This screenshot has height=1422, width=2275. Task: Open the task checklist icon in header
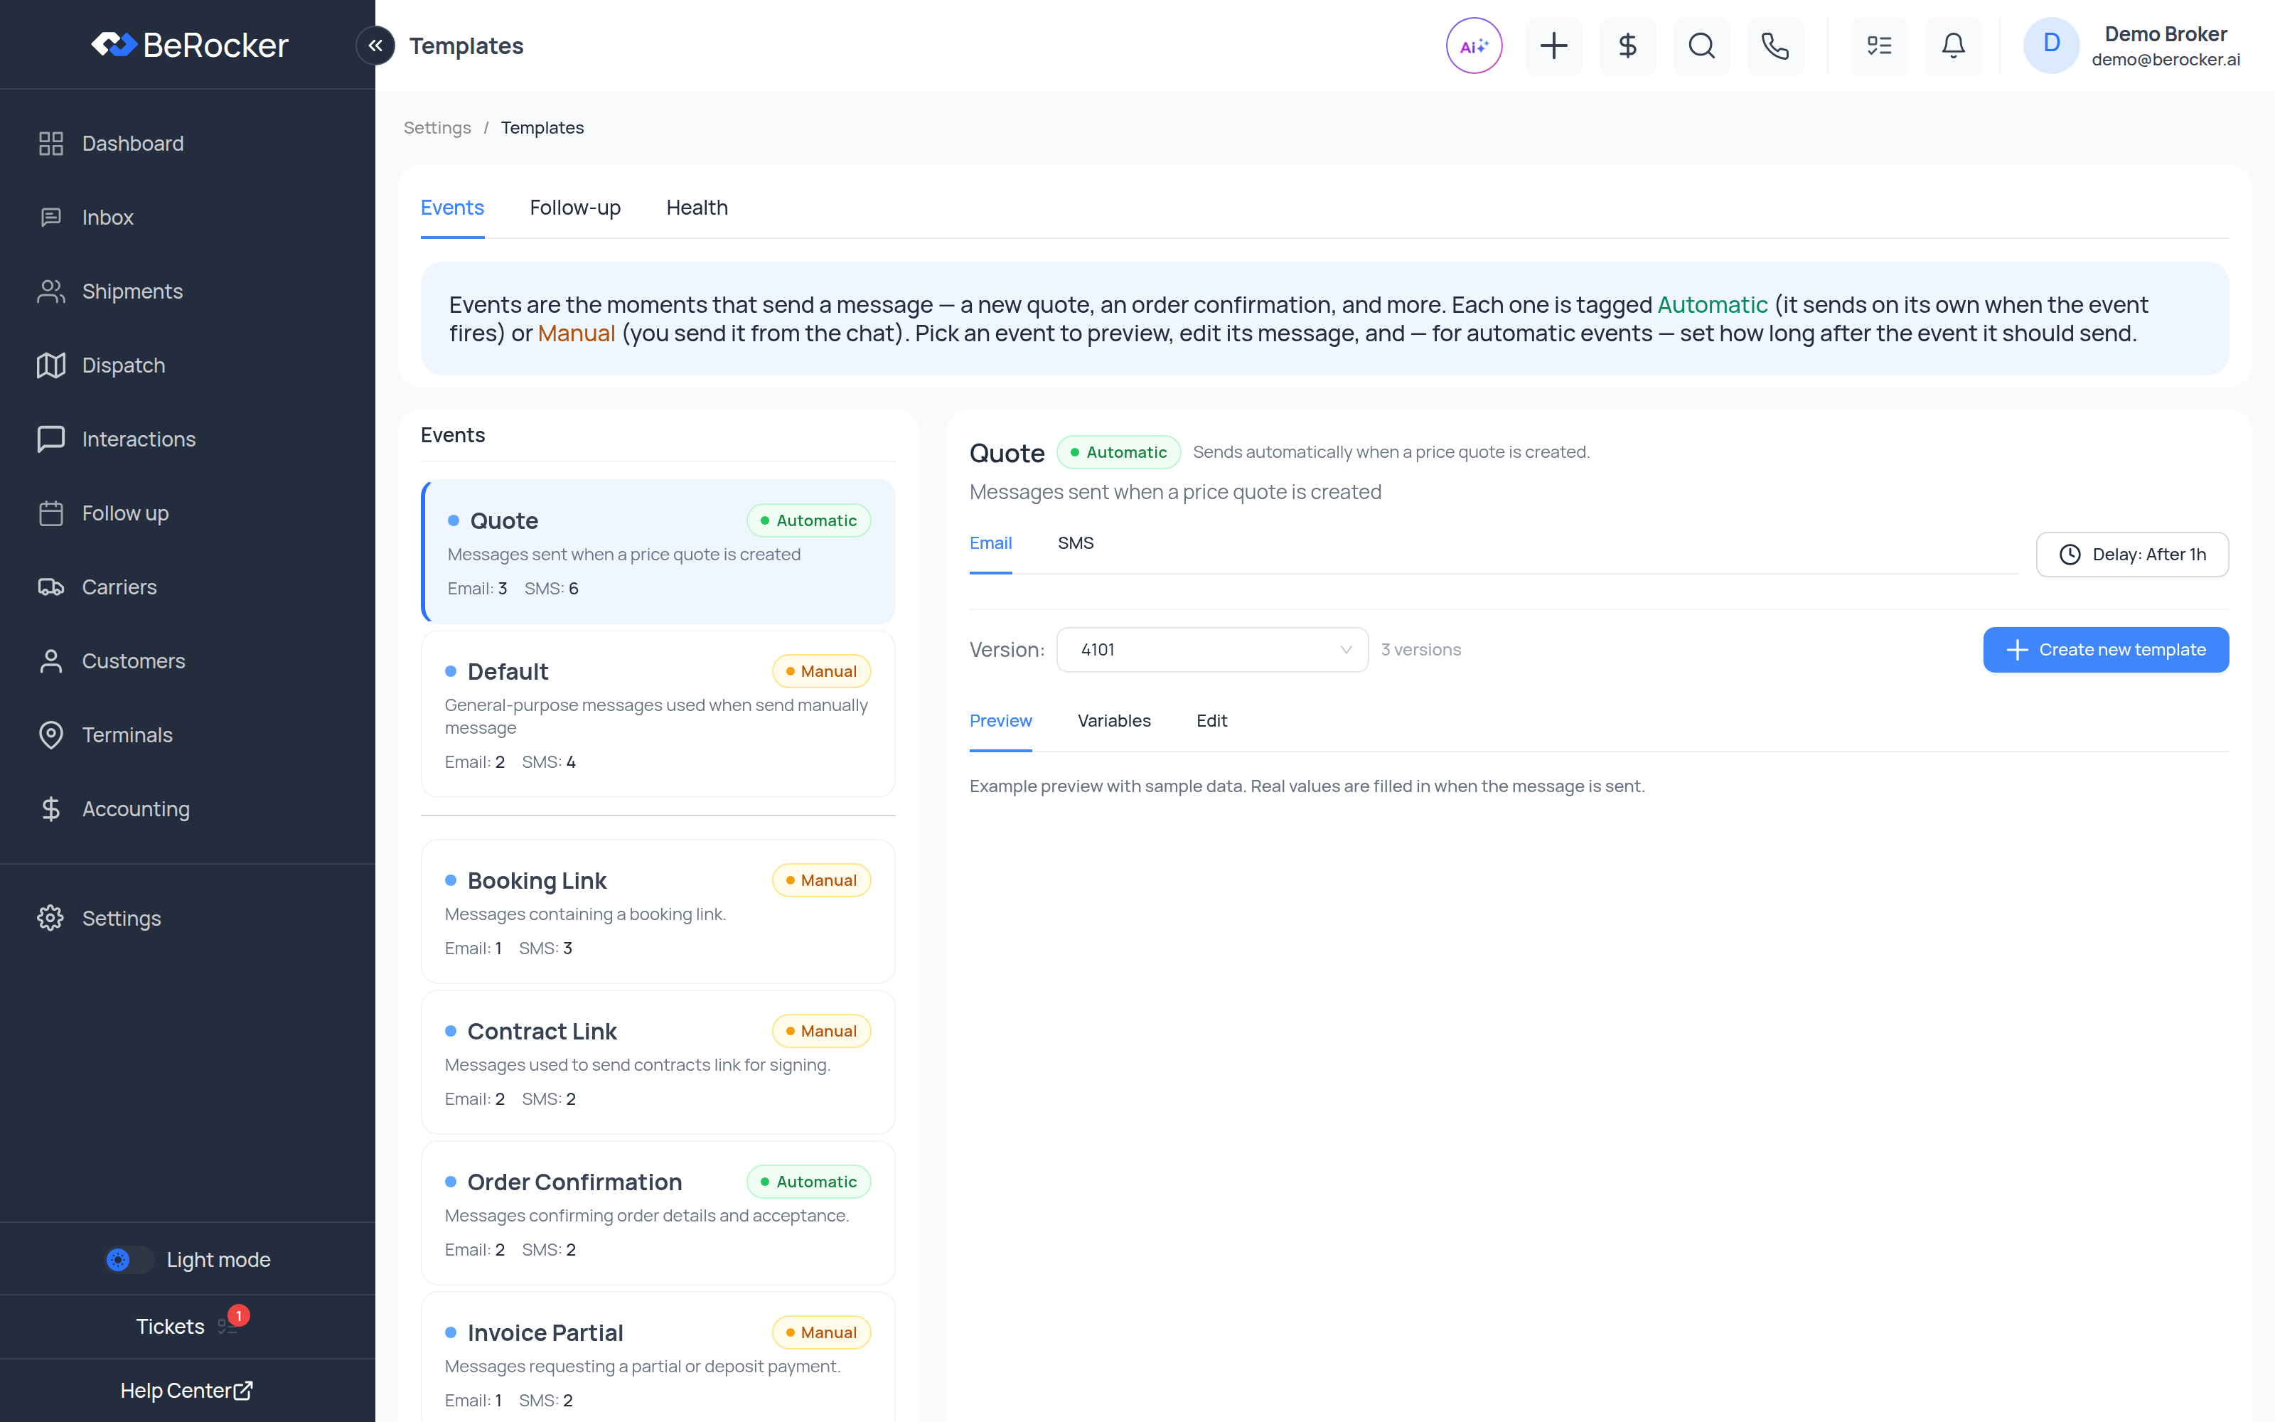point(1879,45)
